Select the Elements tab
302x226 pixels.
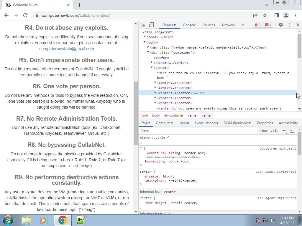point(169,25)
